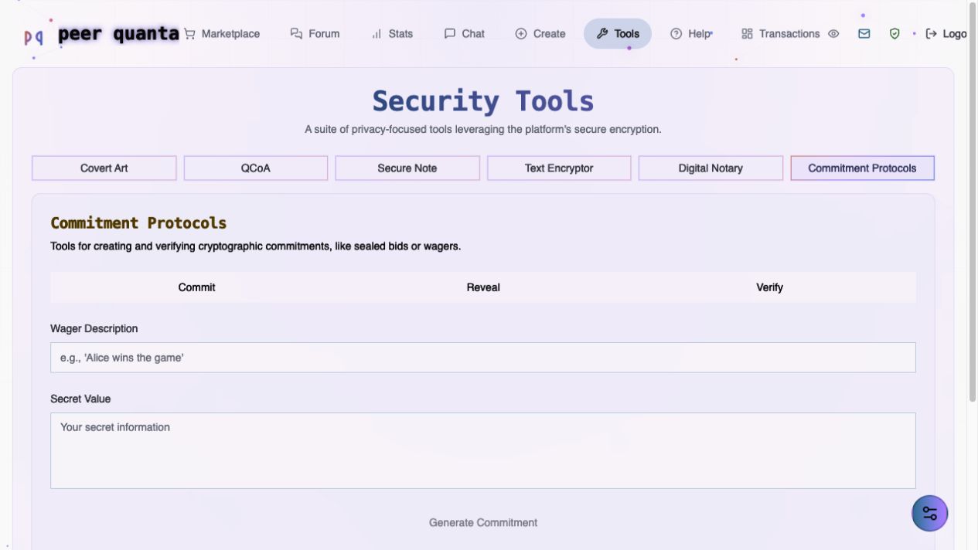Click the Commitment Protocols section heading
This screenshot has height=550, width=978.
click(x=138, y=223)
